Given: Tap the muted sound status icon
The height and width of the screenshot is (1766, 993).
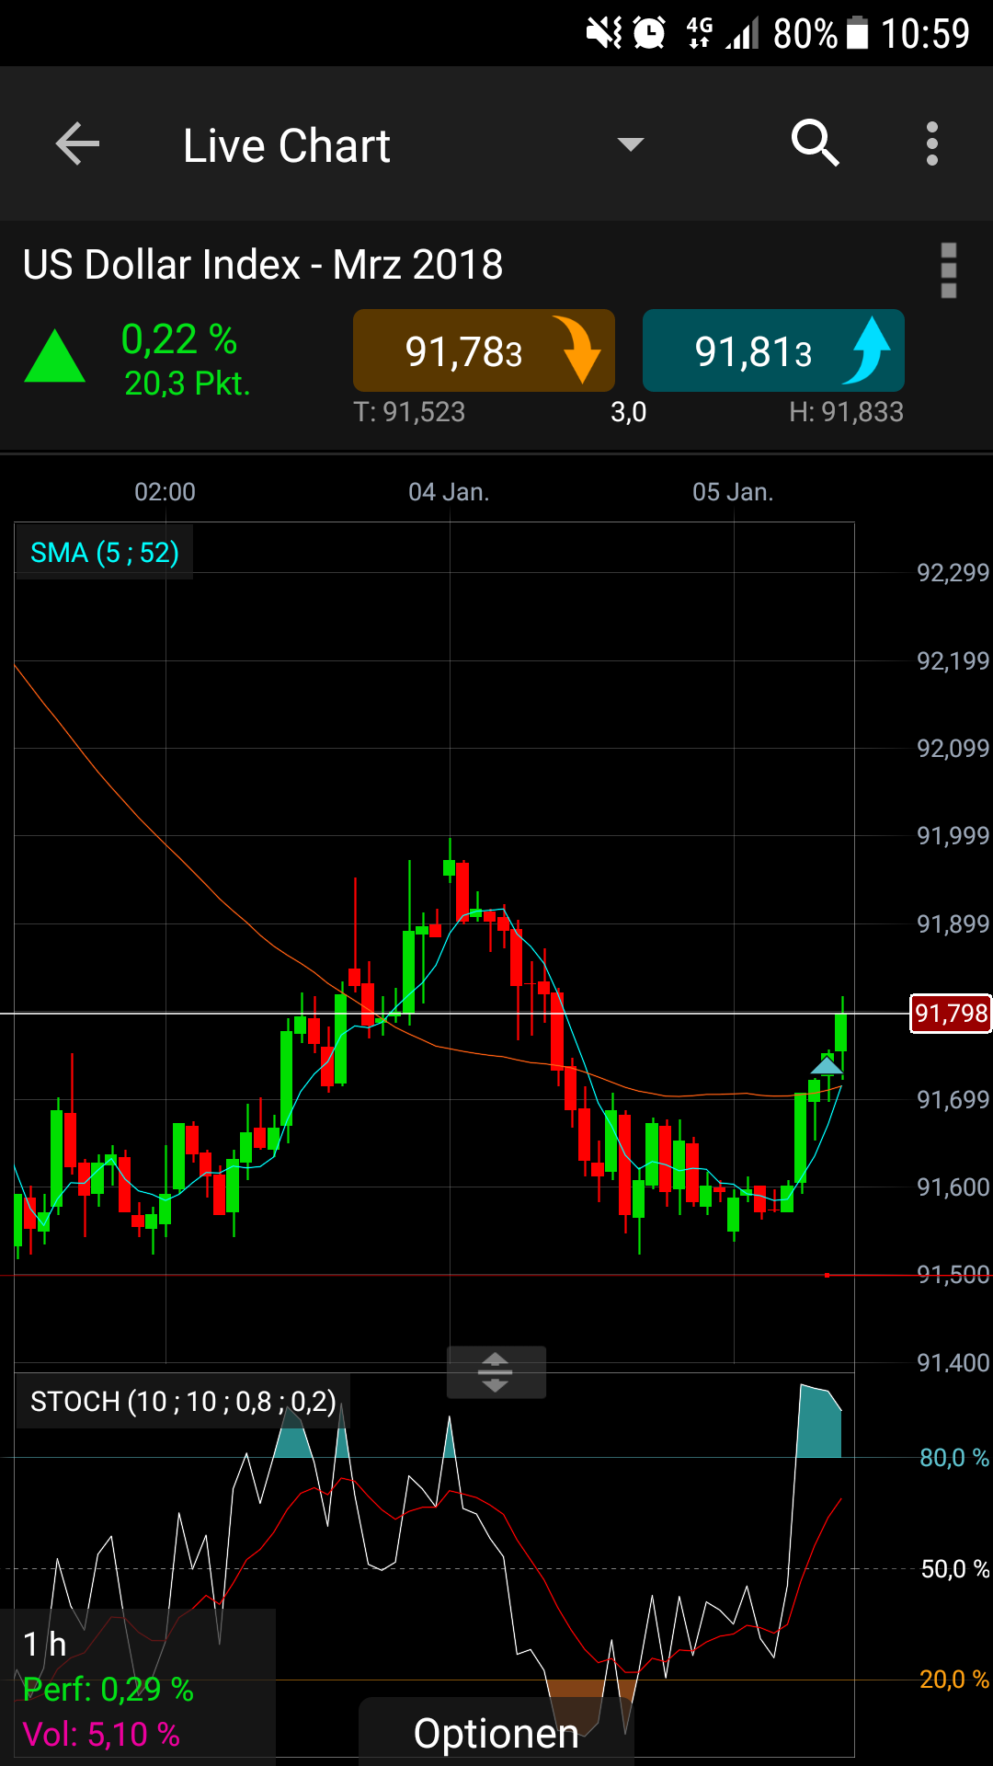Looking at the screenshot, I should 604,33.
